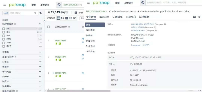Open the 分析 chart icon
This screenshot has height=92, width=202.
point(76,13)
